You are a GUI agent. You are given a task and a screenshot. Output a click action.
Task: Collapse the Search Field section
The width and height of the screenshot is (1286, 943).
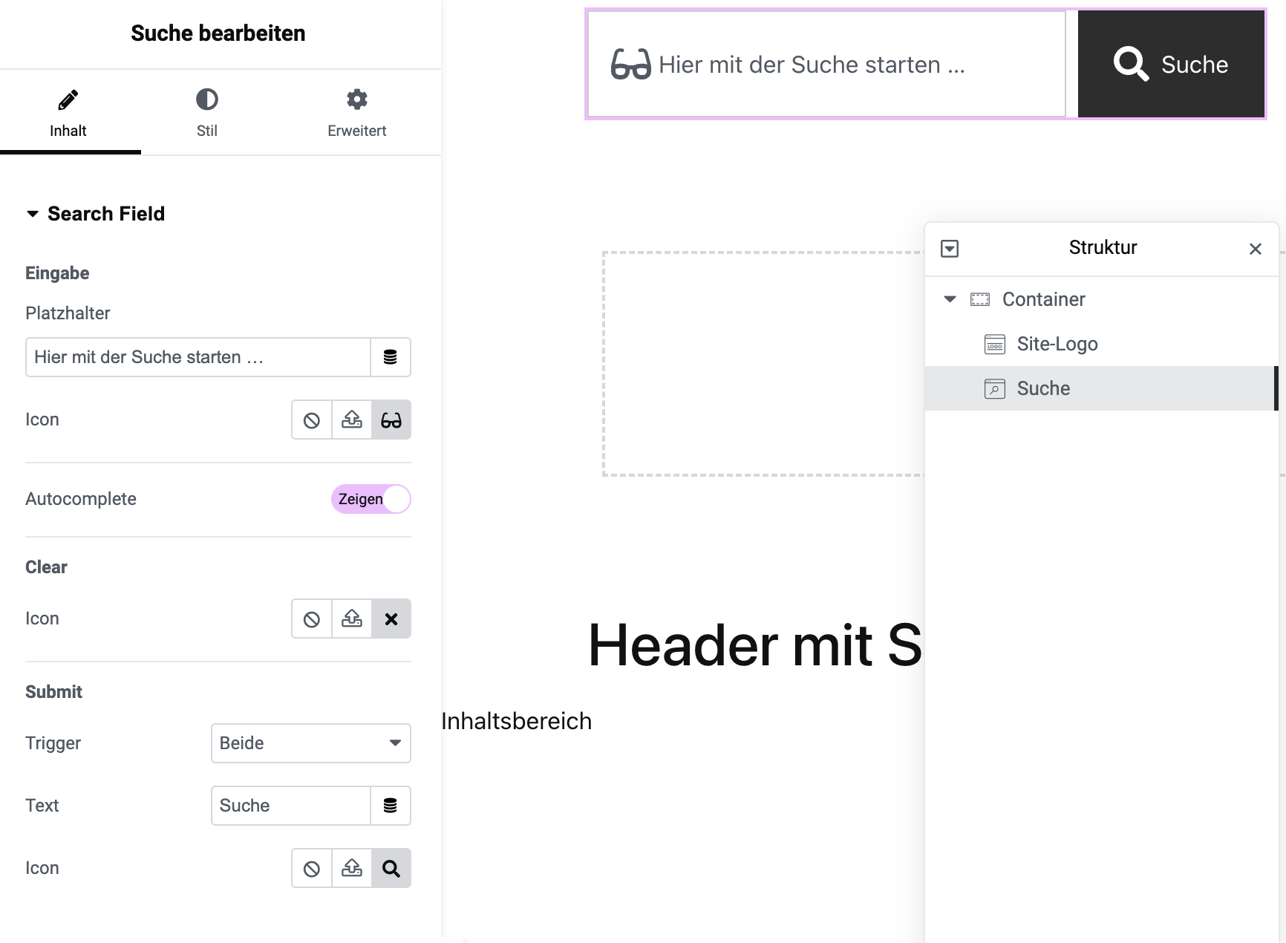point(95,214)
